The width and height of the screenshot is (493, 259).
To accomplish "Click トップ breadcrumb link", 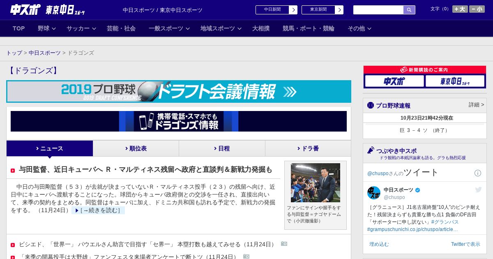I will 14,53.
